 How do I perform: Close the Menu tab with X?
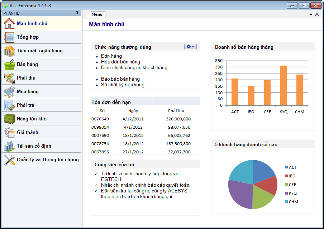click(317, 15)
